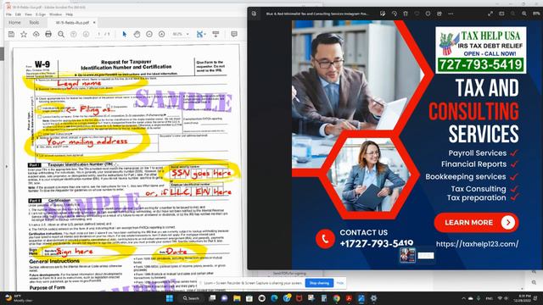Viewport: 543px width, 305px height.
Task: Open the Window menu in Acrobat
Action: (55, 14)
